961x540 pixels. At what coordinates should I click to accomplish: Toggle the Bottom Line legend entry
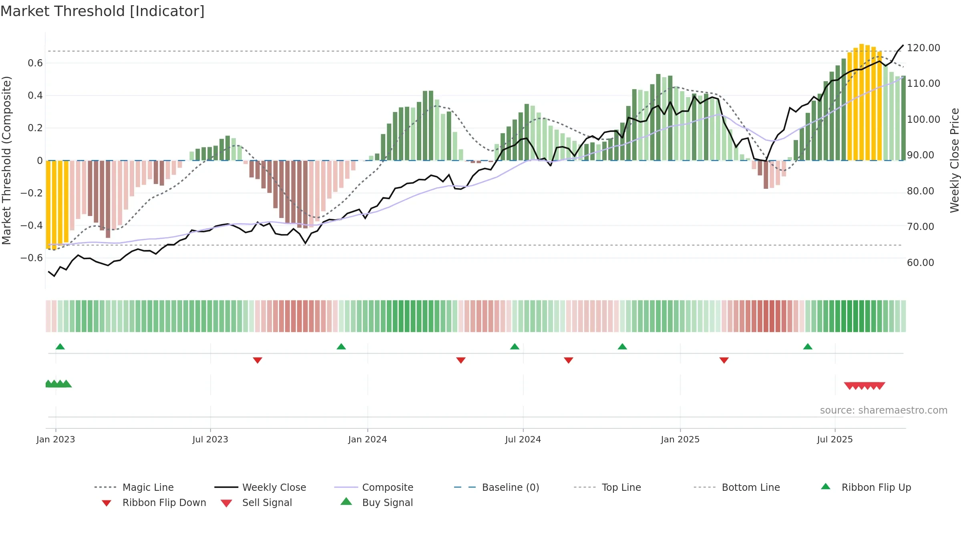point(737,487)
